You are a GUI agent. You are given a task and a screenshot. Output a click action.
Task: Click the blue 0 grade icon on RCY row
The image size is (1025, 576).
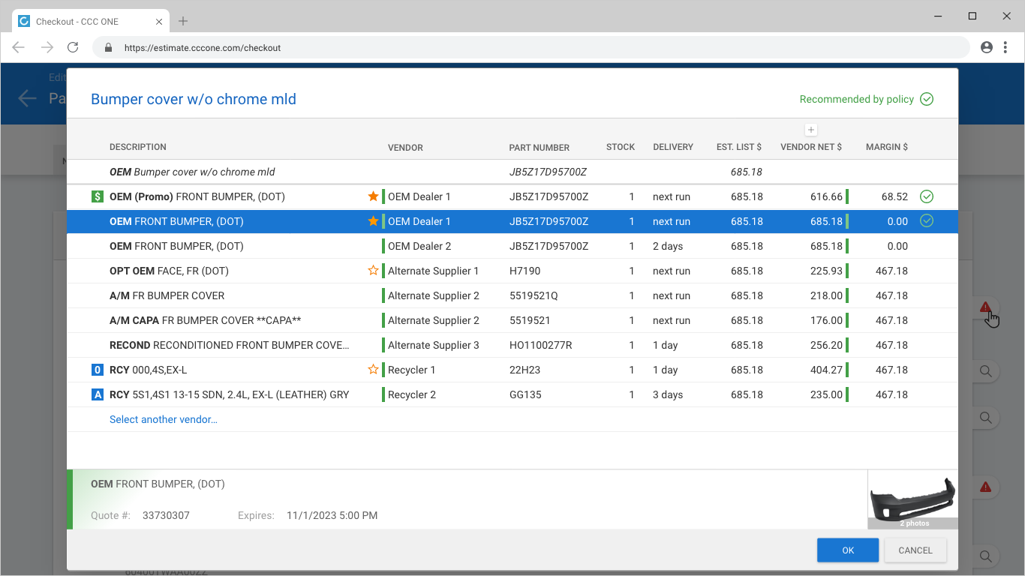[97, 370]
